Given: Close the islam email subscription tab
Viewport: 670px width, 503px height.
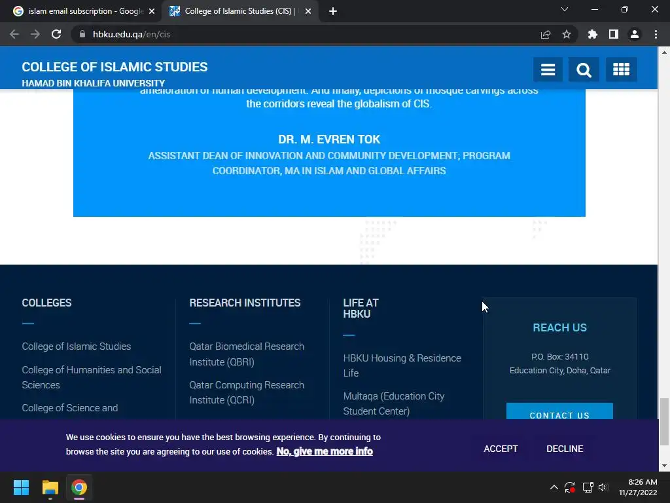Looking at the screenshot, I should coord(152,11).
